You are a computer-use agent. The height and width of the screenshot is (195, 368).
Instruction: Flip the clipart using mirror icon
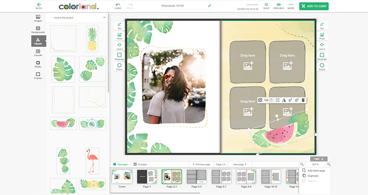coord(284,100)
